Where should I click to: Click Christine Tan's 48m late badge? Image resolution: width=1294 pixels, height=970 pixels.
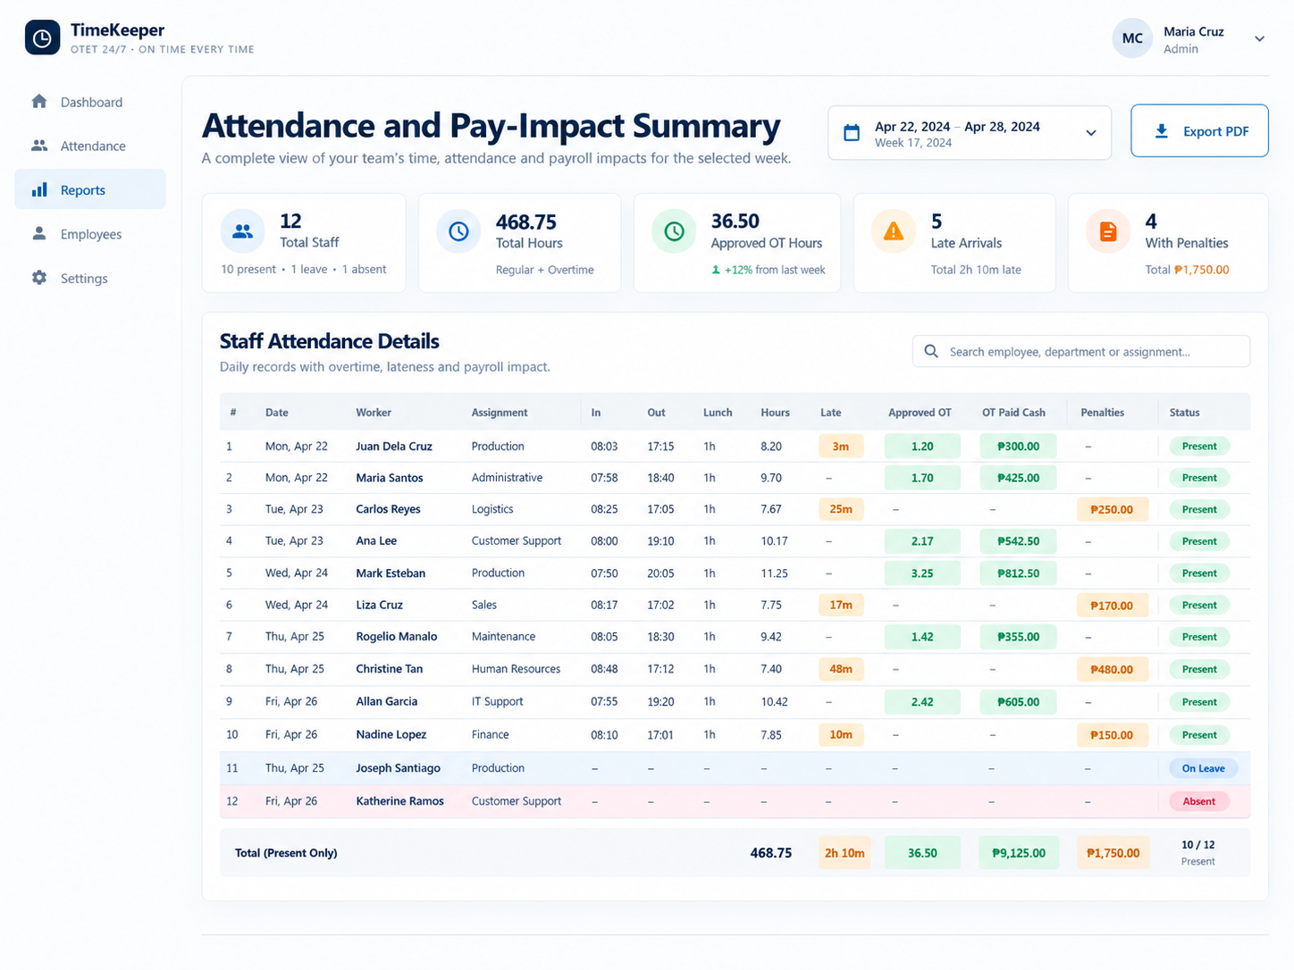[841, 669]
